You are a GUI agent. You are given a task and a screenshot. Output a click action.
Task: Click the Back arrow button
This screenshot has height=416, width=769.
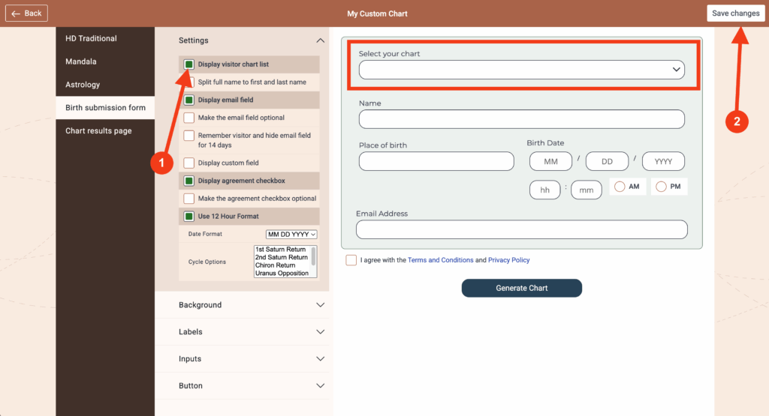tap(26, 13)
